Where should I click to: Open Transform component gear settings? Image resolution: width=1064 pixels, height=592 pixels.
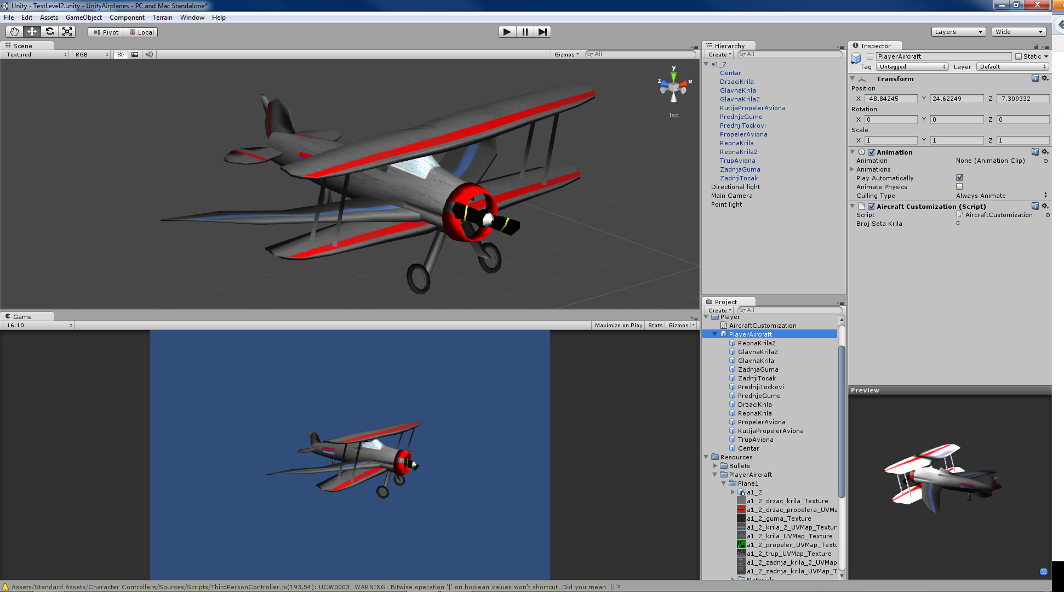tap(1045, 78)
